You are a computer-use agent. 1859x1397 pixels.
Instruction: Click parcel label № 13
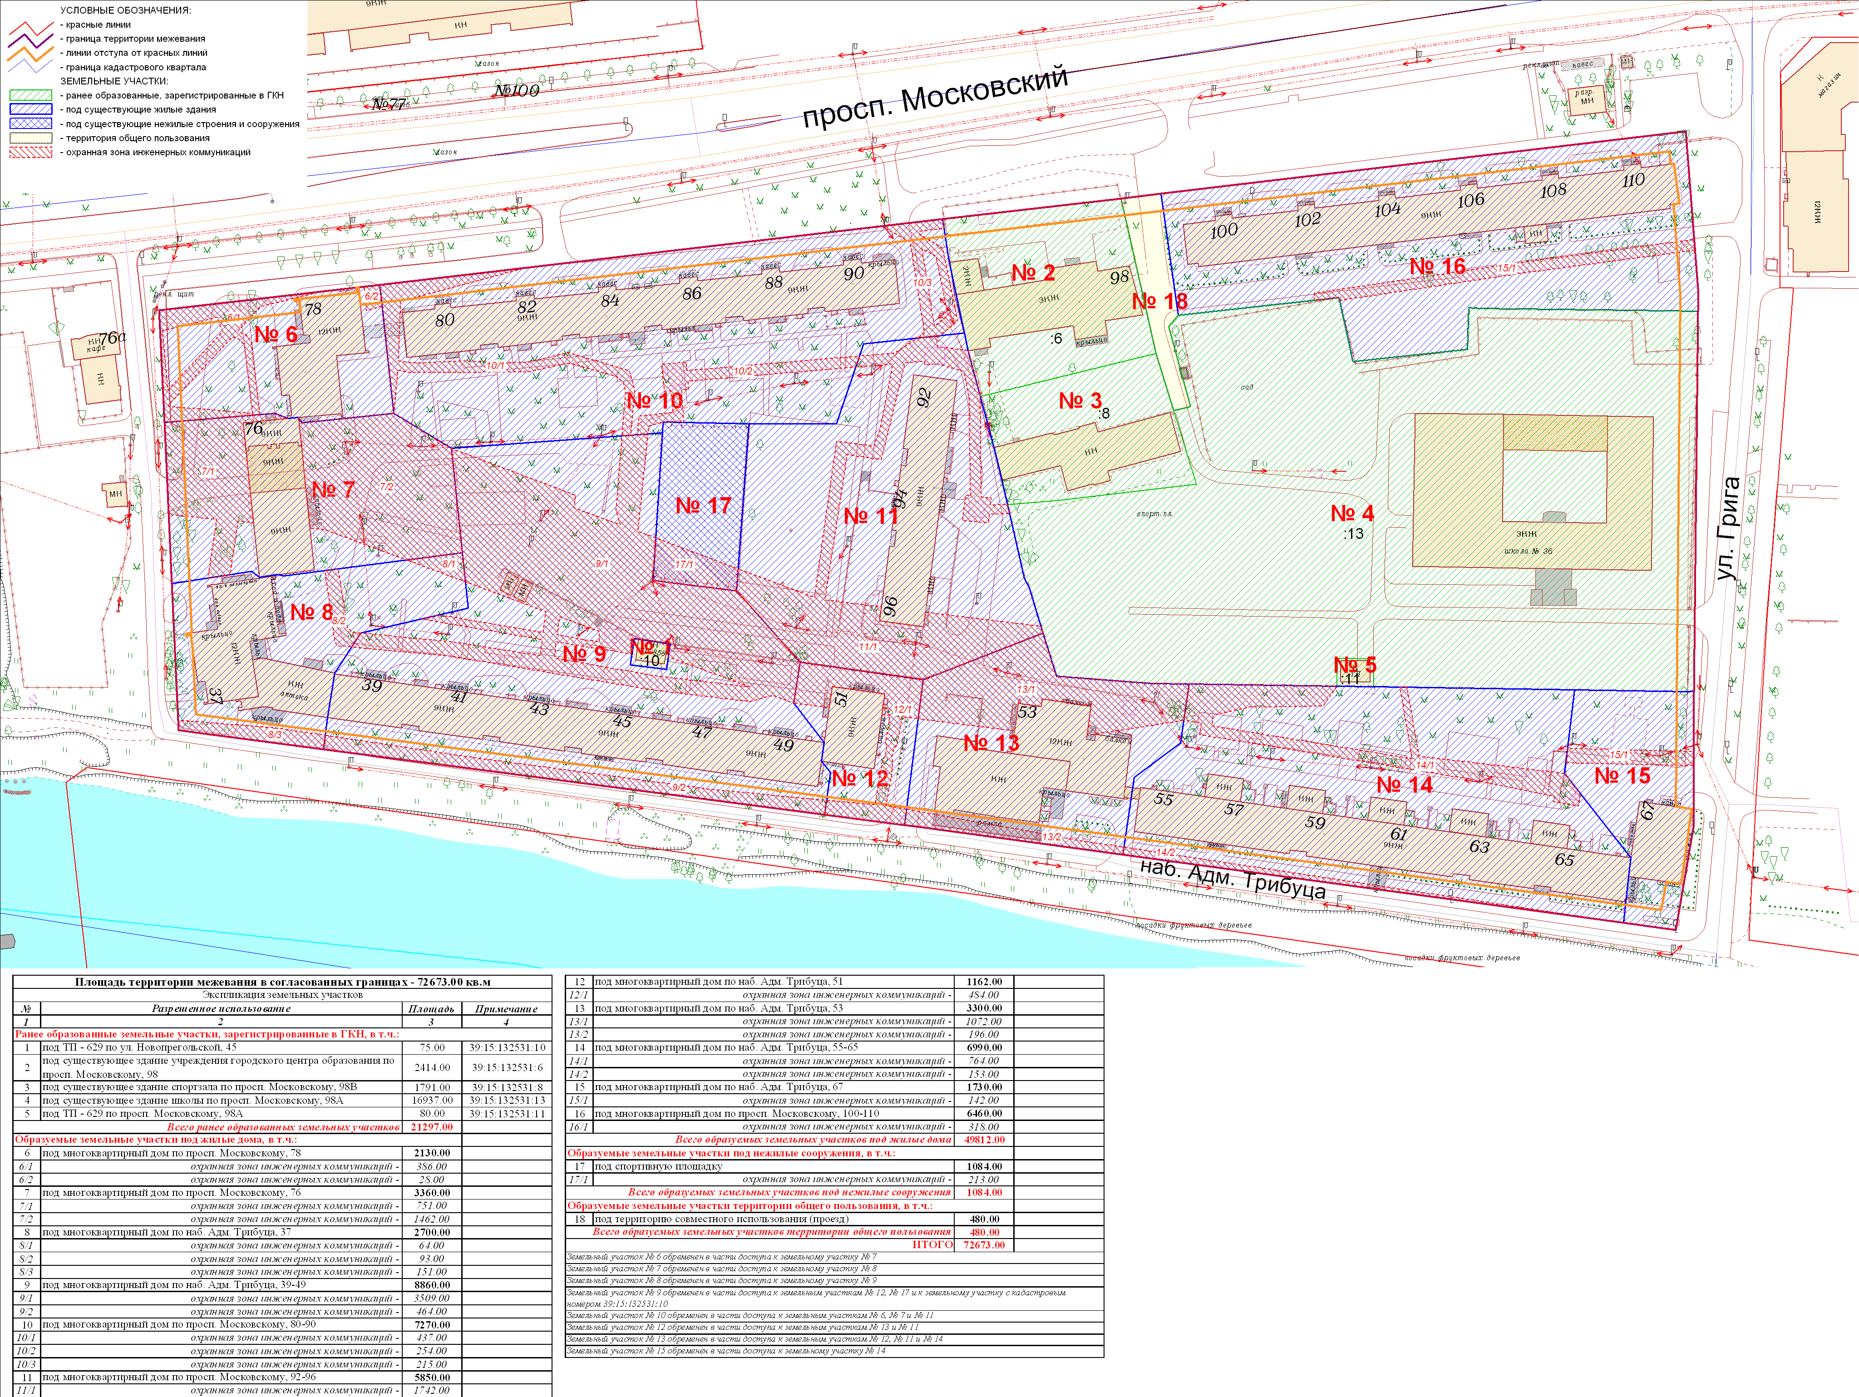[991, 743]
